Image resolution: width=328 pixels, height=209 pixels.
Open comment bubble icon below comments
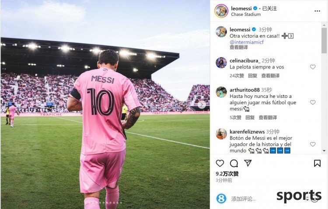tap(234, 164)
